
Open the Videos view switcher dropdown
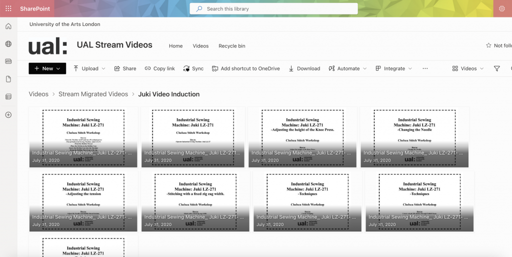[467, 68]
